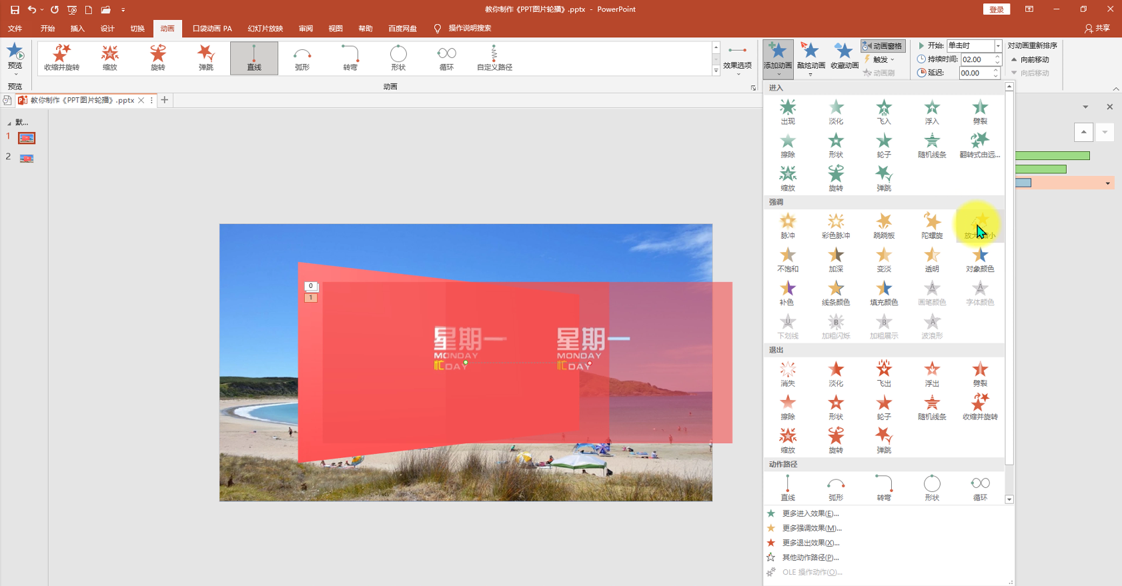Open the 开始 timing dropdown showing 单击时
The width and height of the screenshot is (1122, 586).
(974, 45)
